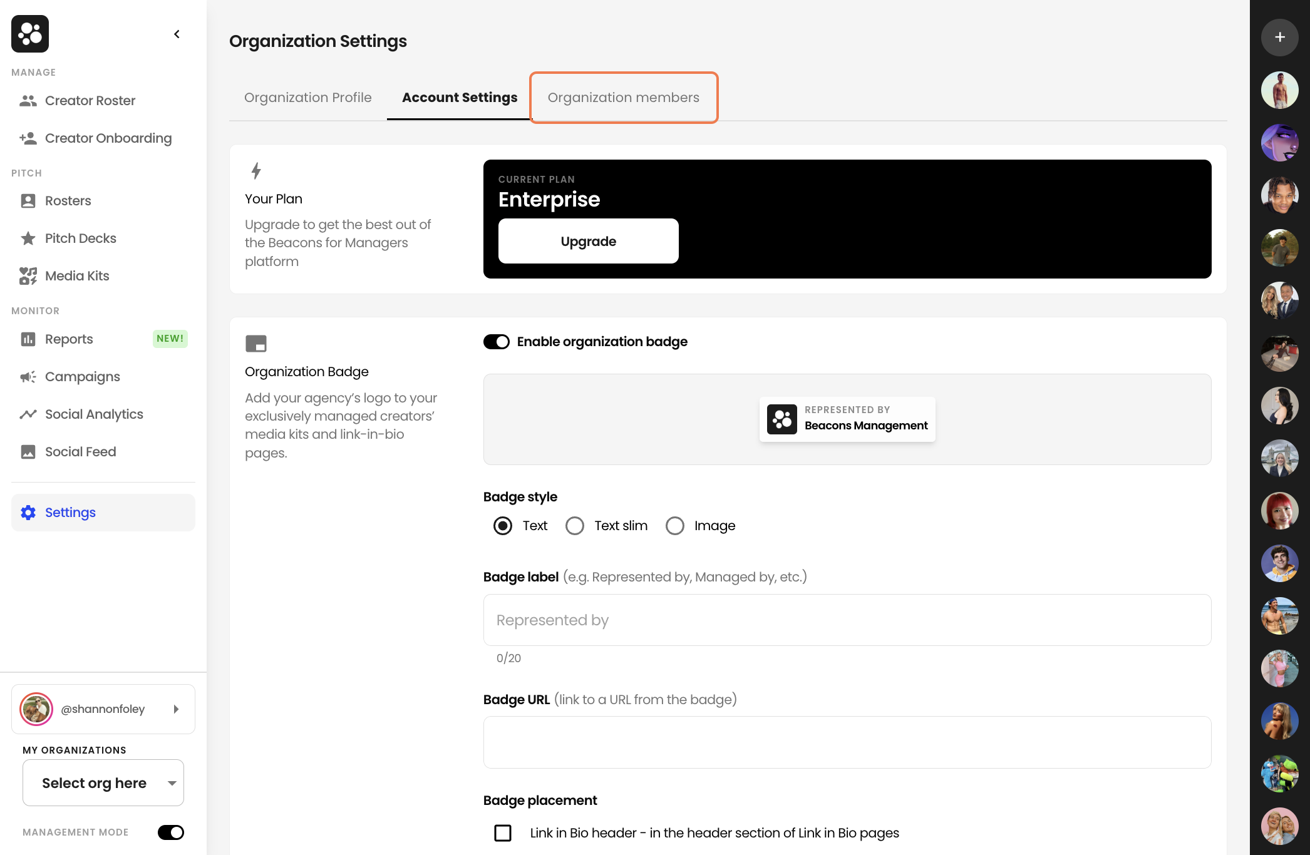Open the purple-faced avatar in right rail

click(x=1280, y=143)
